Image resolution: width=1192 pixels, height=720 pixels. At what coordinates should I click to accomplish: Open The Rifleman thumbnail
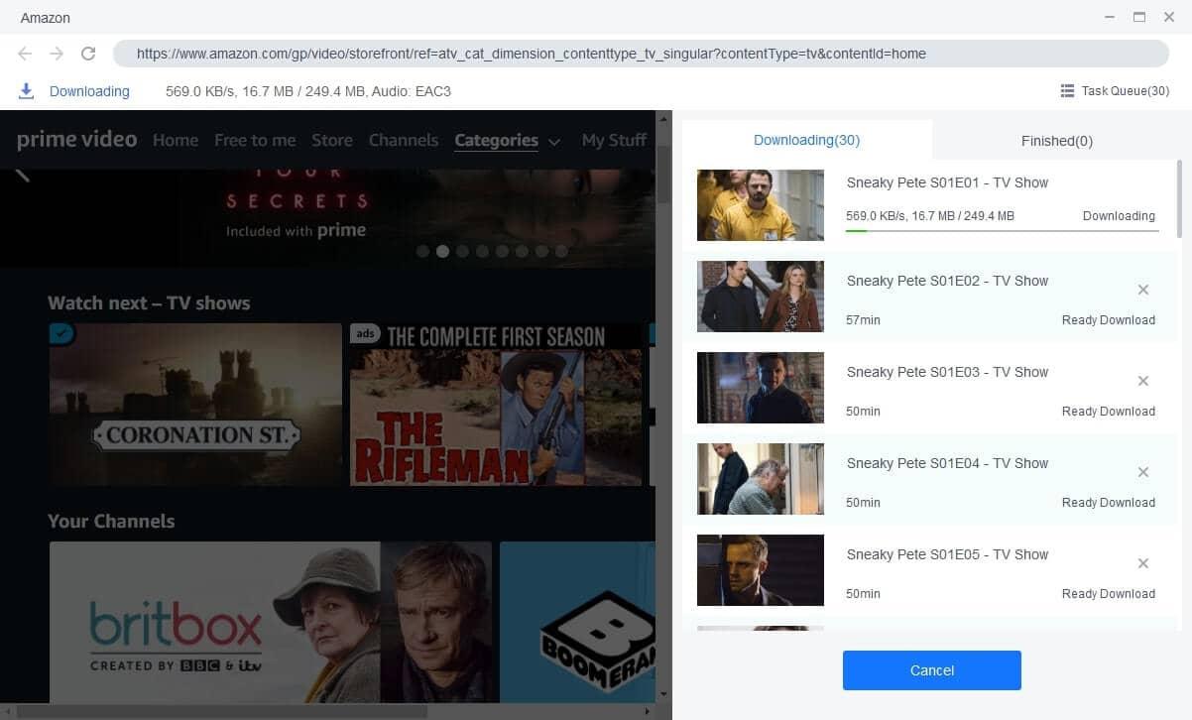[496, 405]
